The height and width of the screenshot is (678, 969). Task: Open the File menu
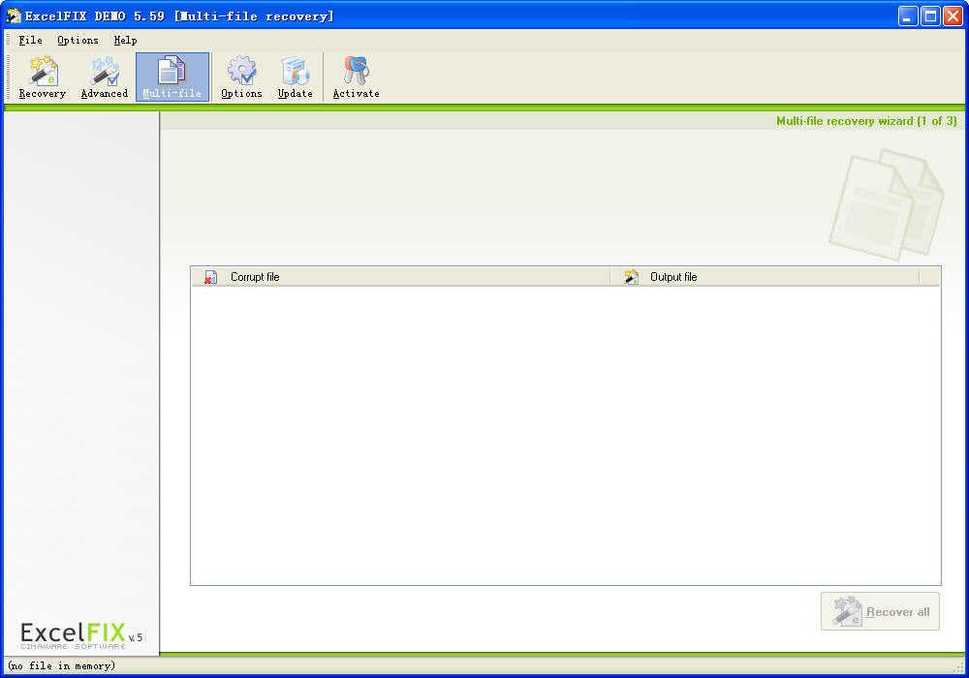(31, 41)
